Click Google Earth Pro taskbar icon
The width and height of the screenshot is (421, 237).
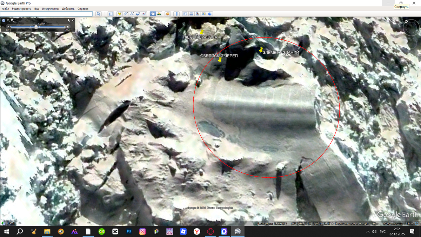click(238, 231)
